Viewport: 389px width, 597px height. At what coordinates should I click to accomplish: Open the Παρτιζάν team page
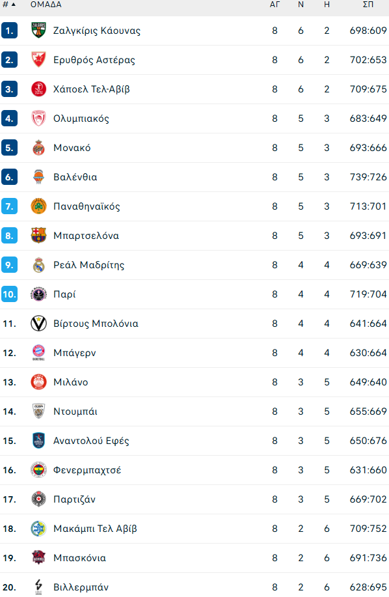74,499
